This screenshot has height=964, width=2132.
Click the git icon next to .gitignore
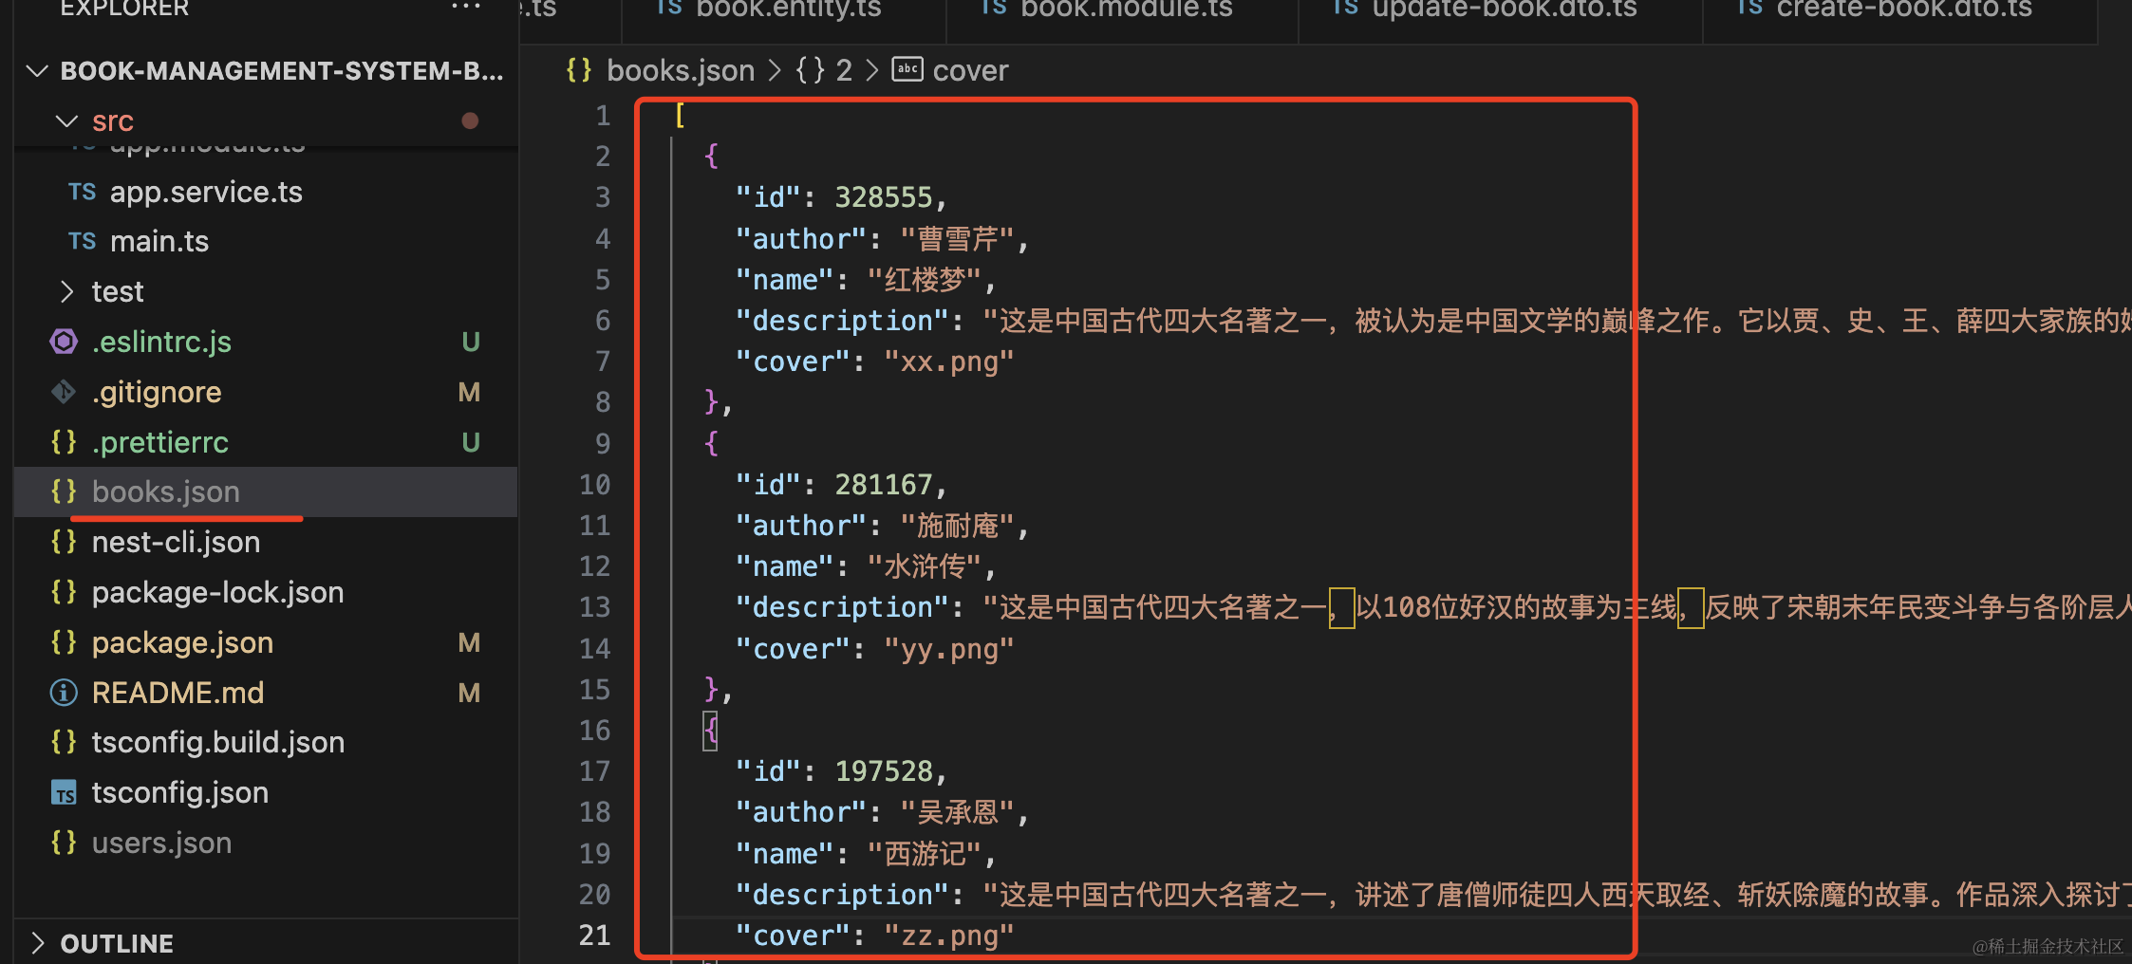64,392
